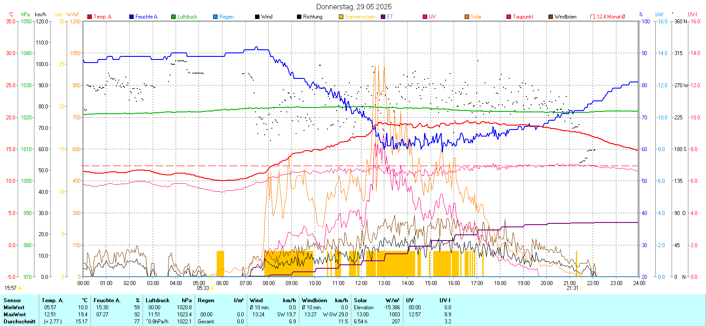Toggle the Taupunkt legend marker
The height and width of the screenshot is (326, 706).
(509, 17)
